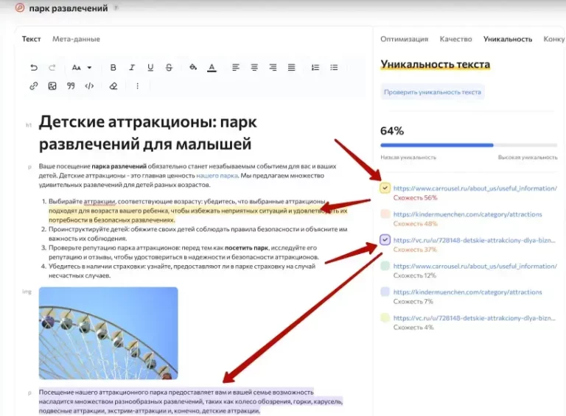The image size is (566, 416).
Task: Clear formatting with the eraser icon
Action: (x=113, y=86)
